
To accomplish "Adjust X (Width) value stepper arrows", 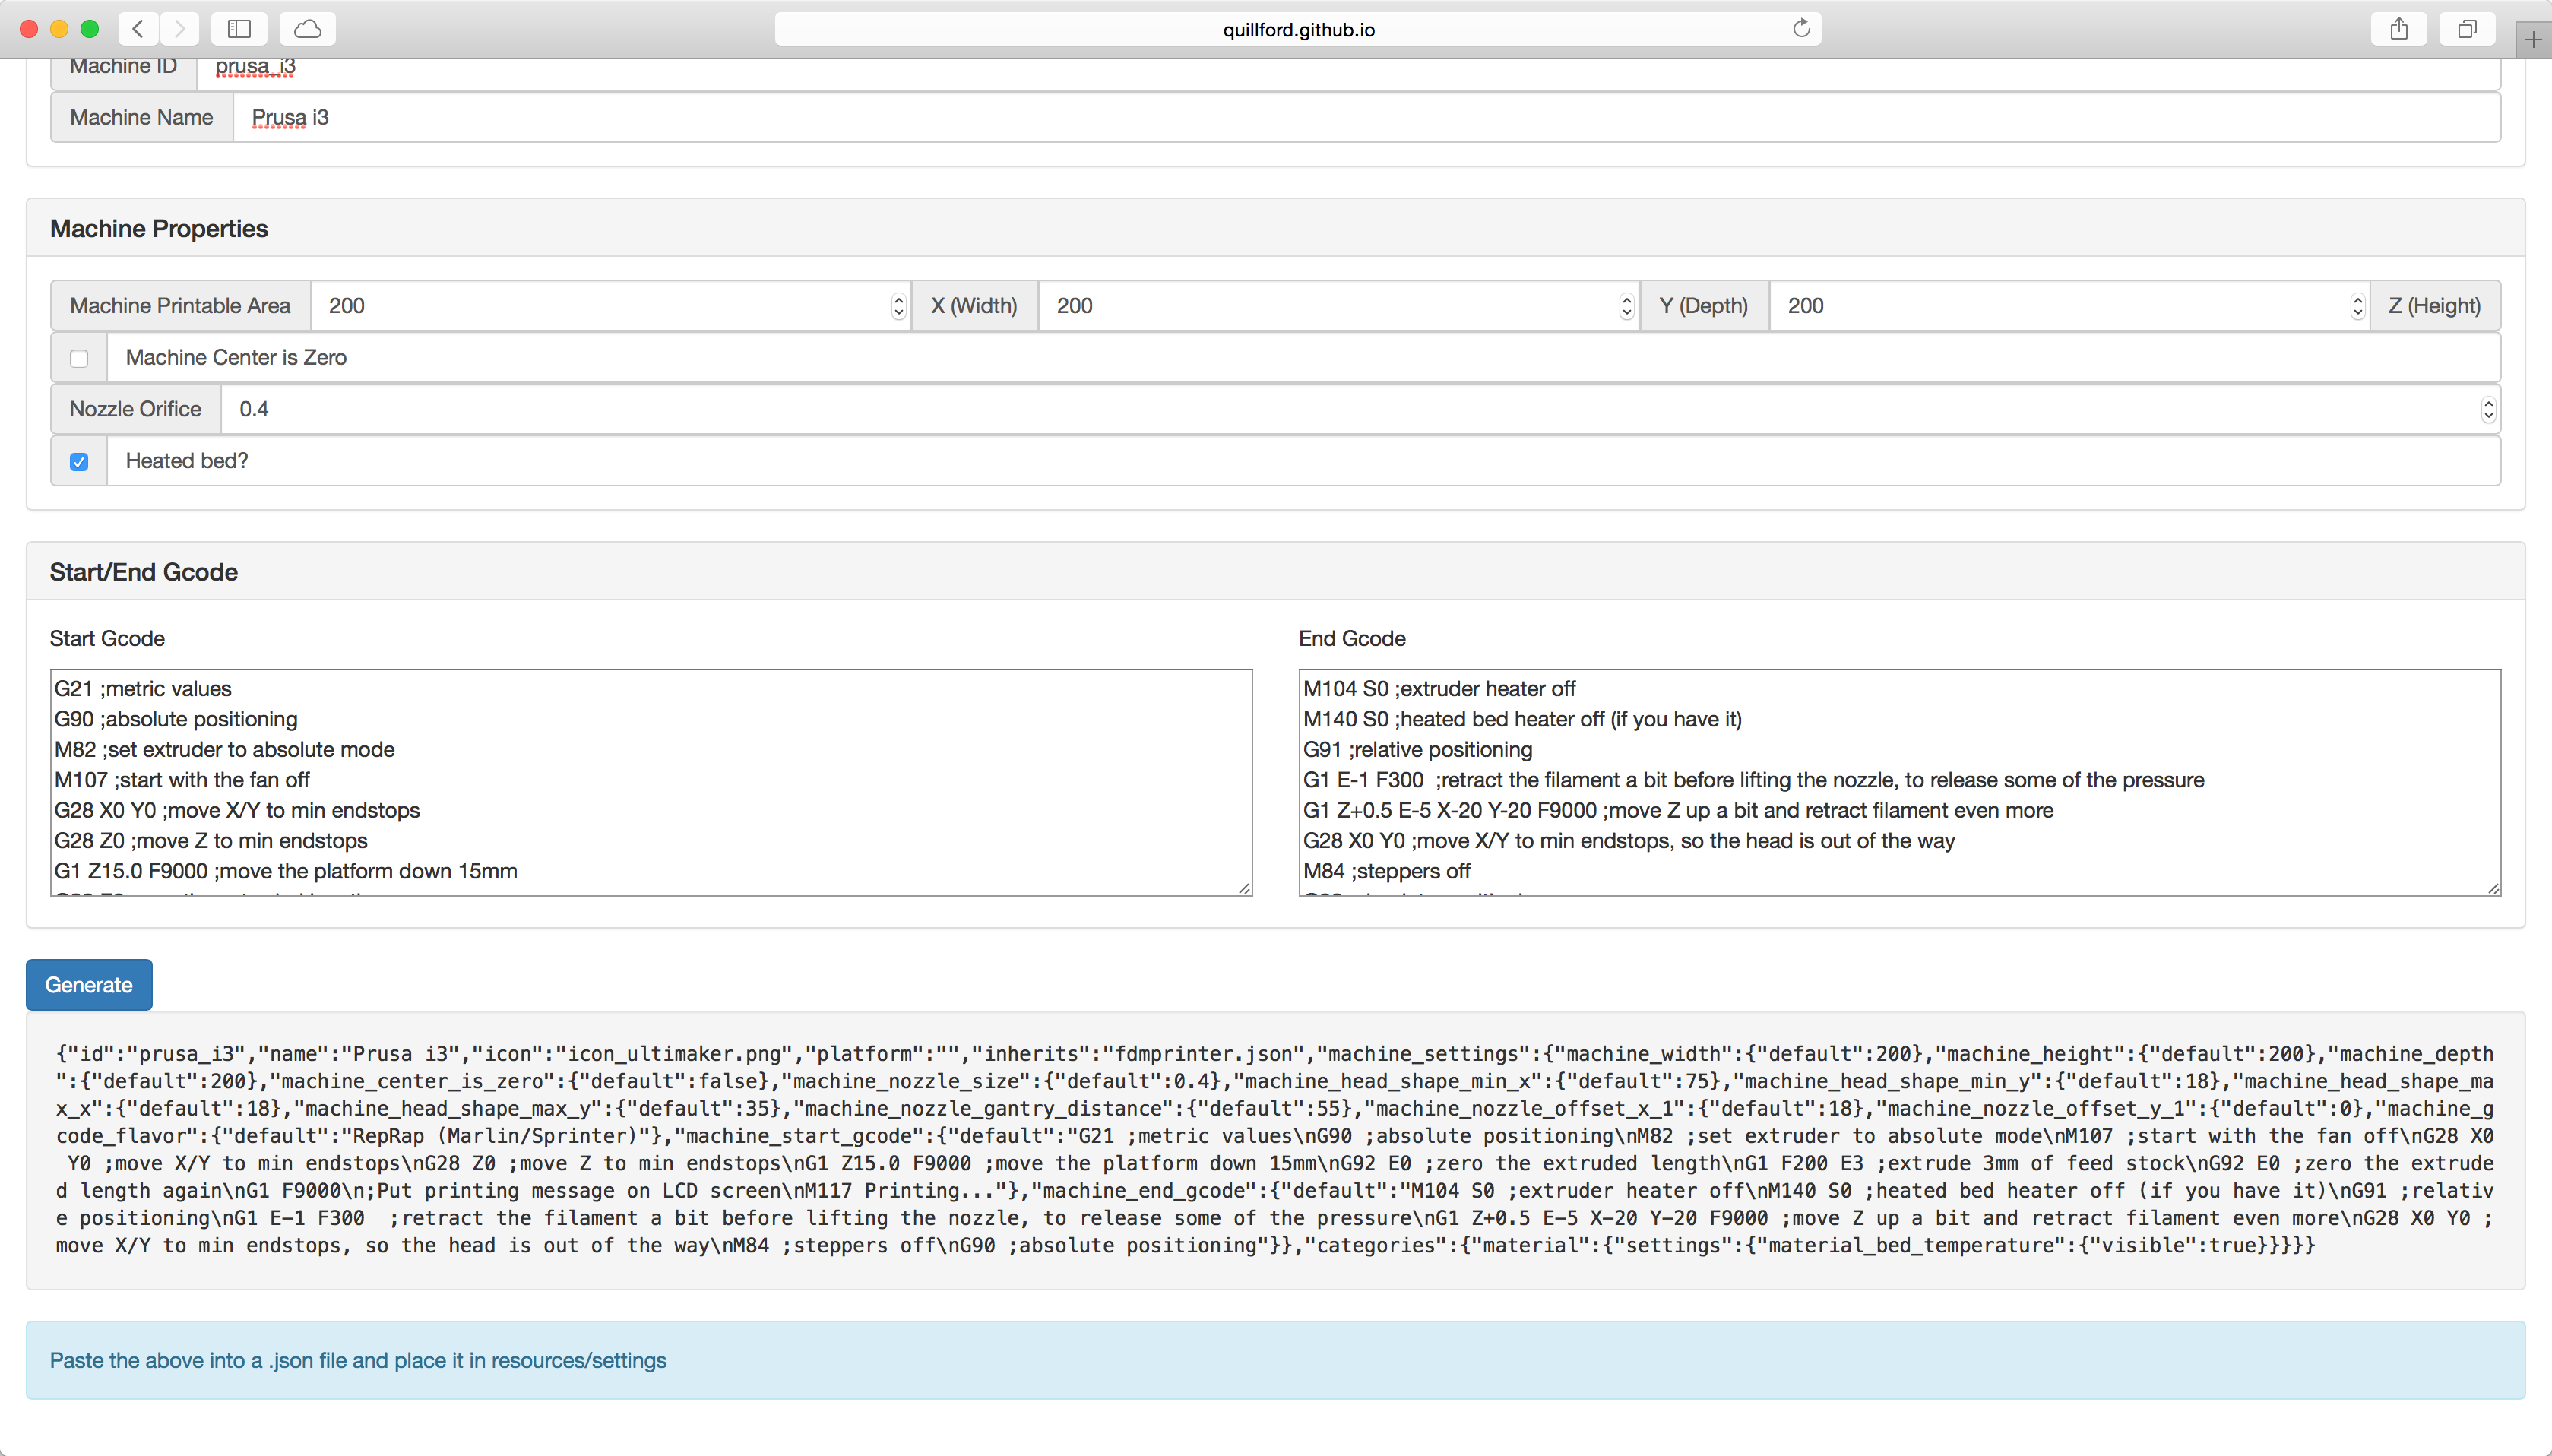I will click(898, 306).
